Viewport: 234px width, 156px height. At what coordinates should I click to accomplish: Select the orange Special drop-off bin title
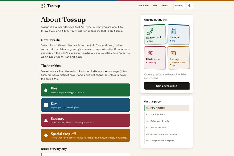[x=63, y=134]
